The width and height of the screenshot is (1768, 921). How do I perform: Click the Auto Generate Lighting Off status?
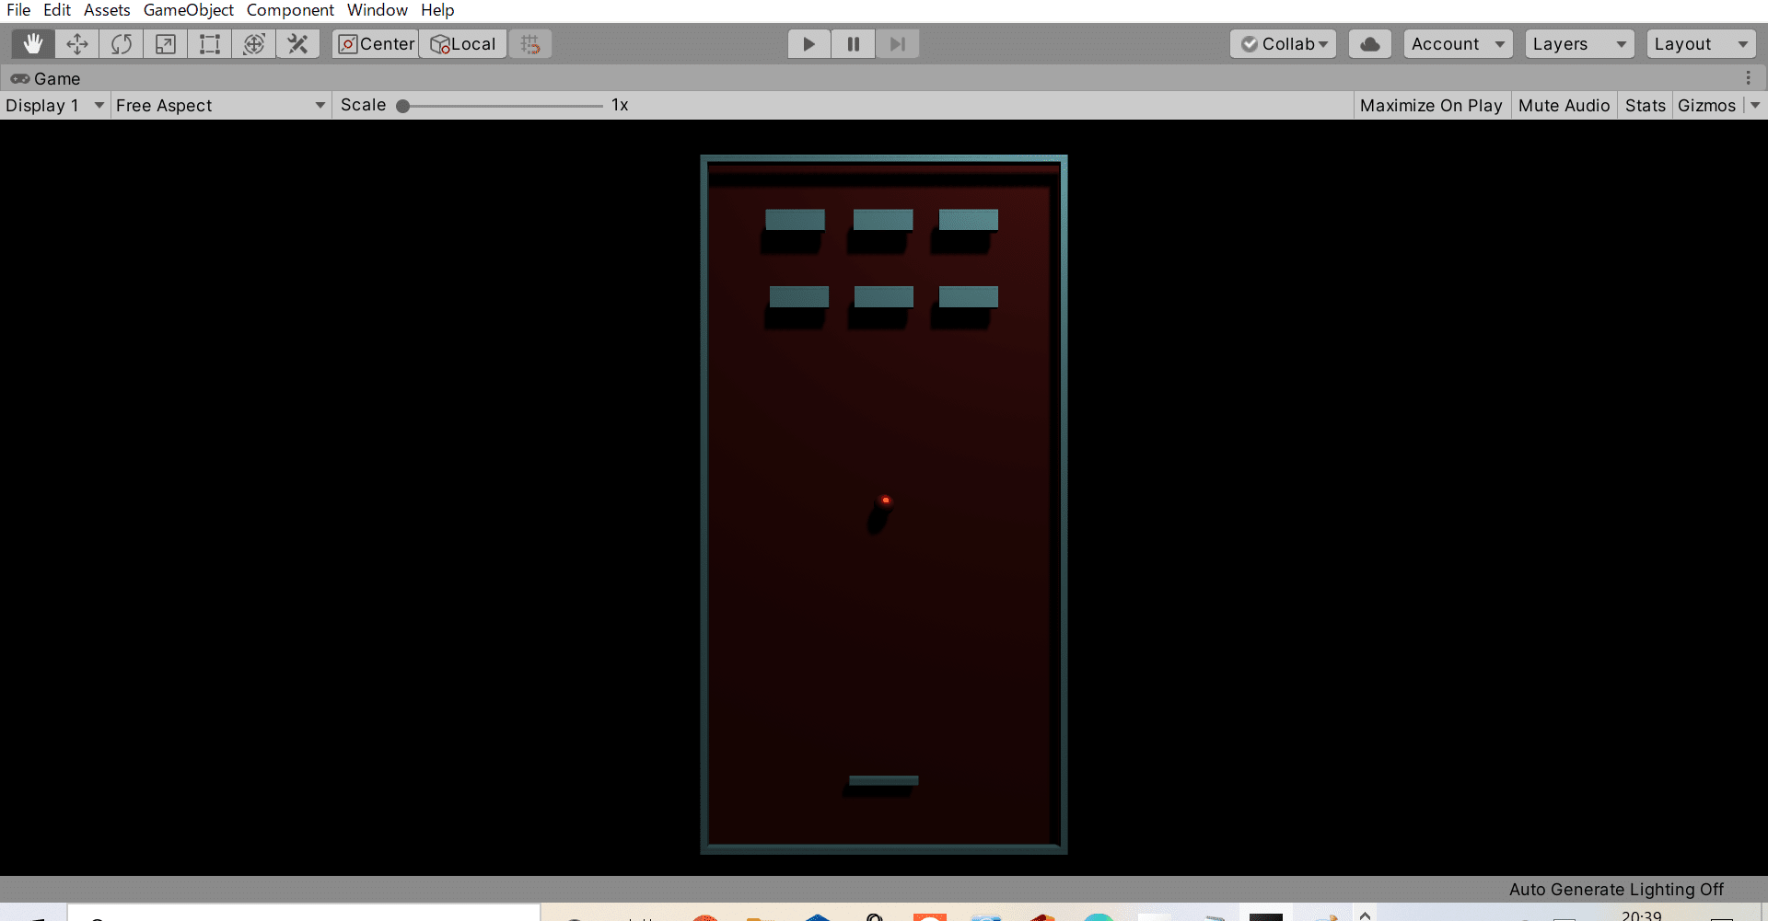(x=1616, y=890)
